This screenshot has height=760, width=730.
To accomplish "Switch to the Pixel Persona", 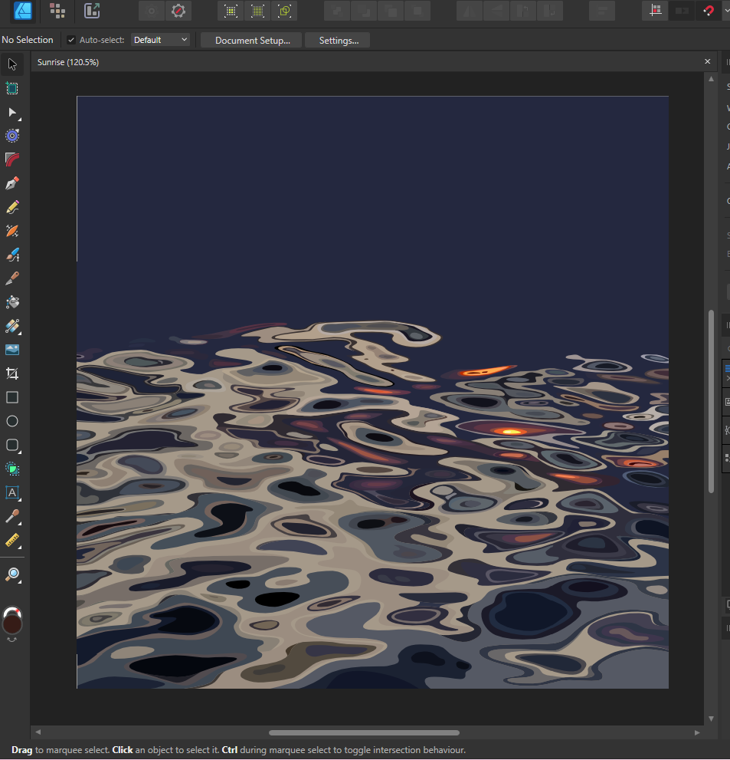I will (x=57, y=11).
